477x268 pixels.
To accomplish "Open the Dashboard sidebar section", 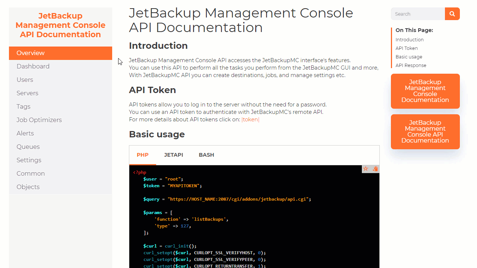I will (x=60, y=67).
